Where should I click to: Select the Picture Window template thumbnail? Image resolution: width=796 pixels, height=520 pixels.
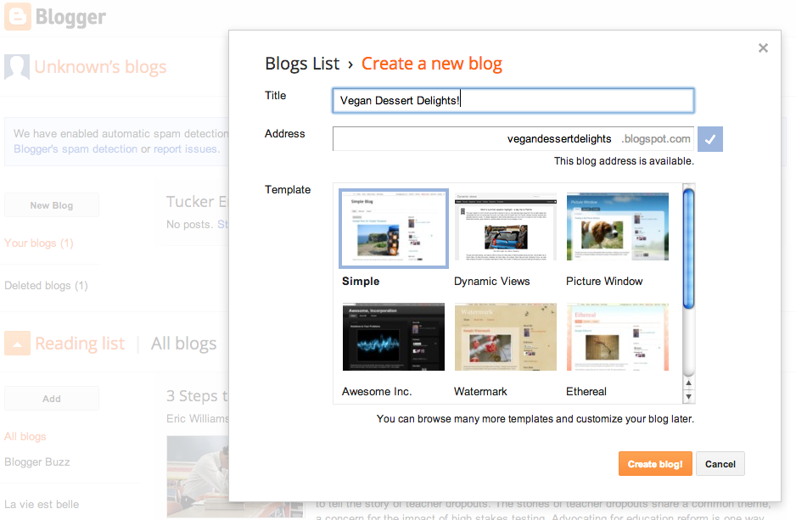[x=617, y=226]
